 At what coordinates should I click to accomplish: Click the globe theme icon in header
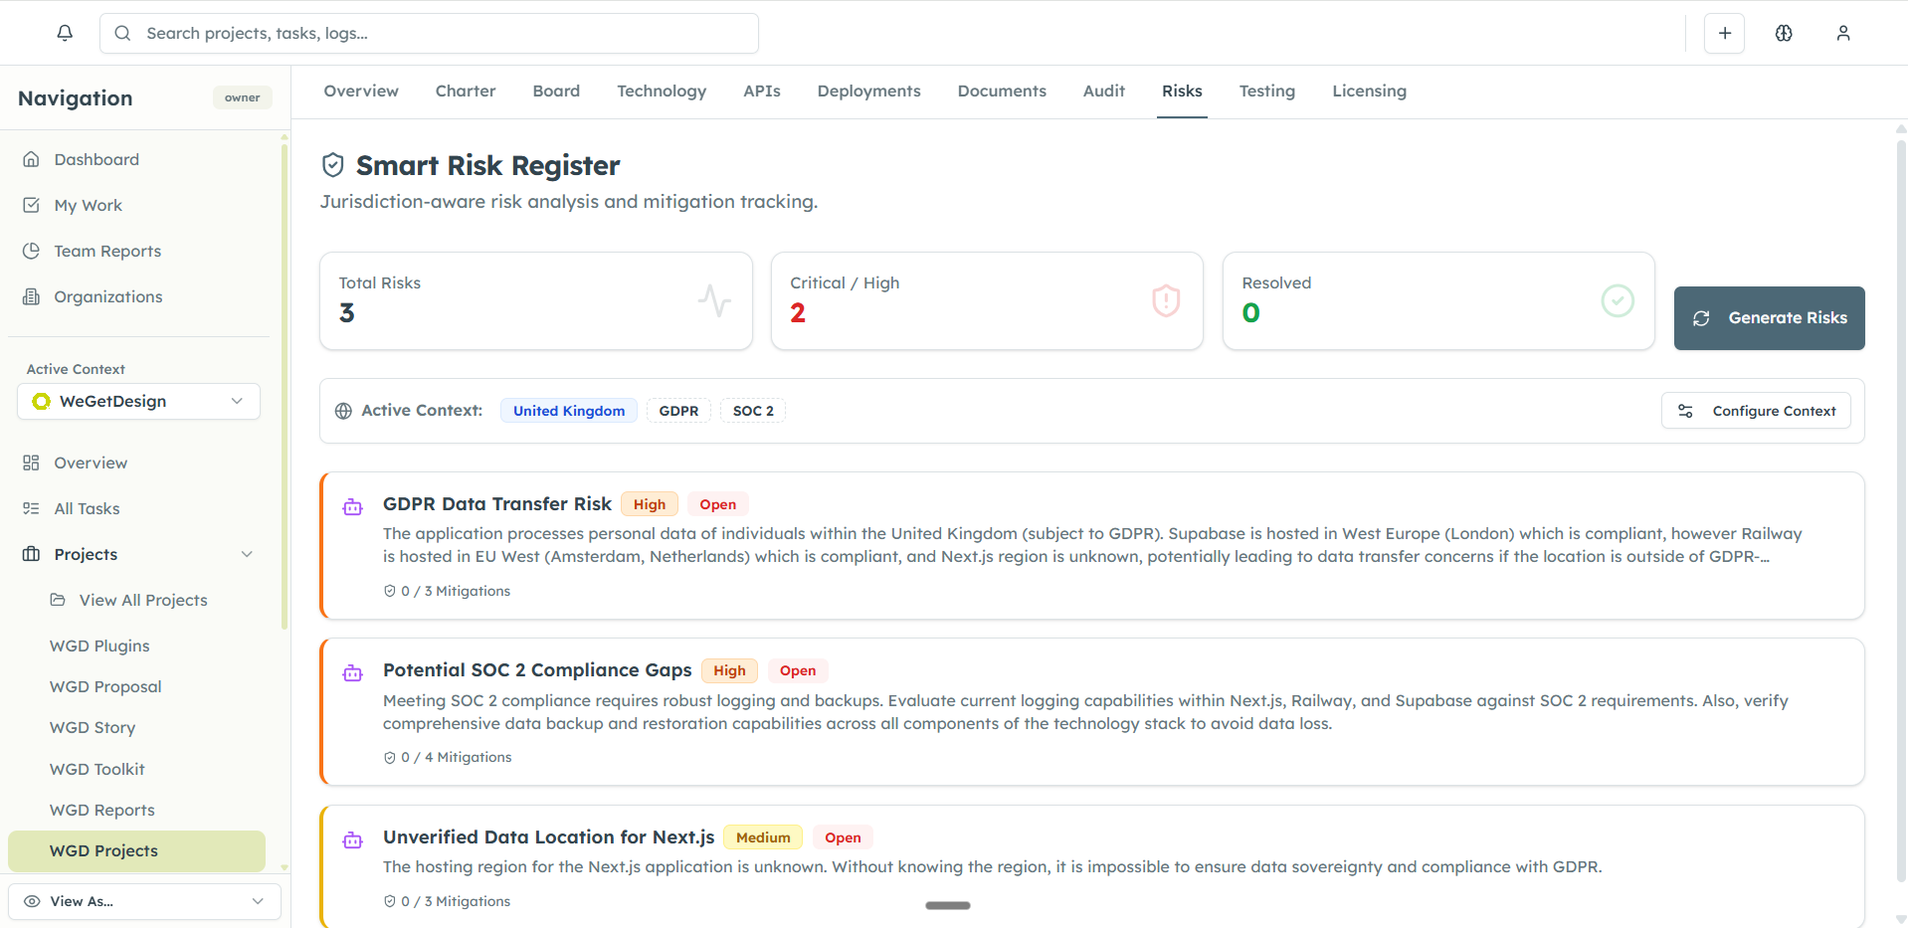click(x=1784, y=33)
